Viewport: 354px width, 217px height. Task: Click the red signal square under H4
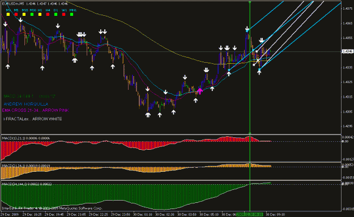click(x=48, y=15)
